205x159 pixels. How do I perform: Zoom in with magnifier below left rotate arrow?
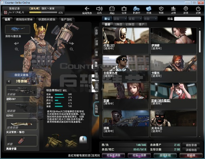(17, 49)
